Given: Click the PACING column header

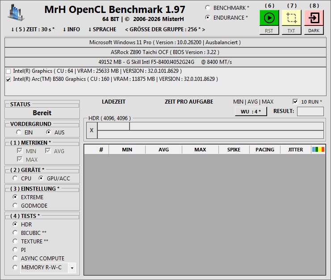Looking at the screenshot, I should pos(265,150).
